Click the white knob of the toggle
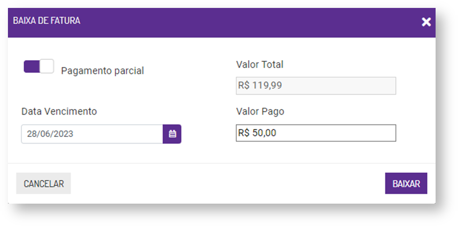 tap(47, 67)
